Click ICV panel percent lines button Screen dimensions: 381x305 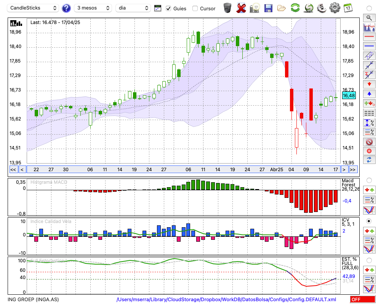tap(369, 240)
